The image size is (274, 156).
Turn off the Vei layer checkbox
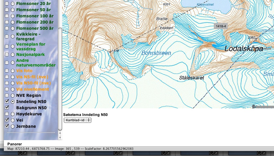pyautogui.click(x=7, y=120)
